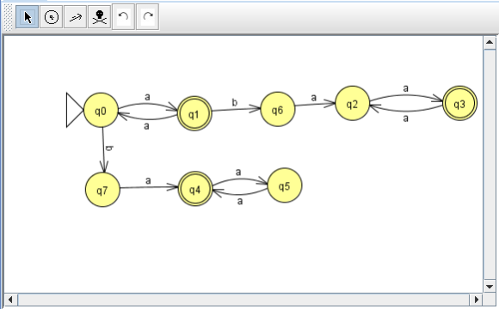The width and height of the screenshot is (499, 309).
Task: Select state q7
Action: pyautogui.click(x=102, y=190)
